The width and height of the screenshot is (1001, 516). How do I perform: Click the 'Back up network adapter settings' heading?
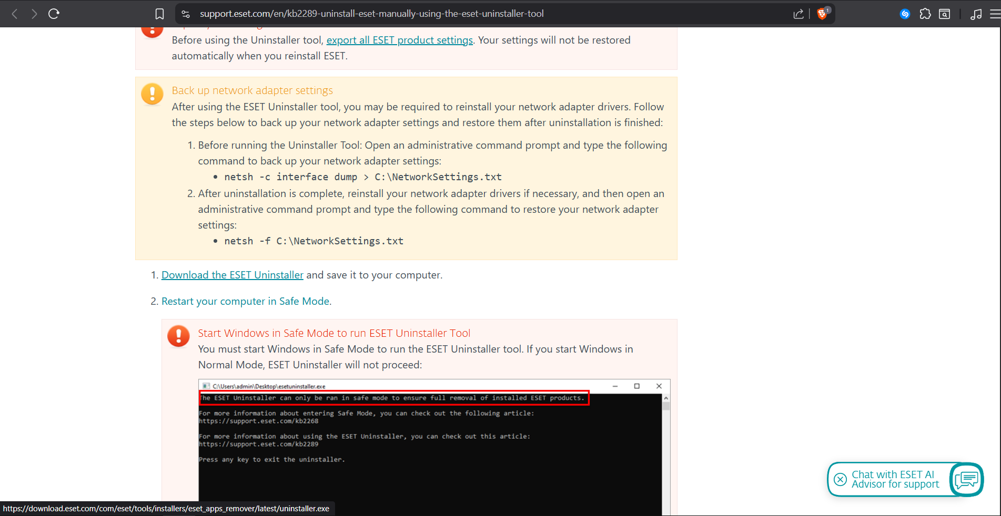pyautogui.click(x=252, y=90)
